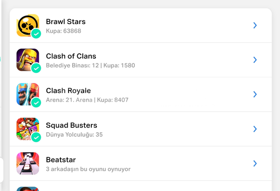Image resolution: width=280 pixels, height=191 pixels.
Task: Click 'Belediye Binası: 12 | Kupa: 1580' subtitle
Action: point(90,65)
